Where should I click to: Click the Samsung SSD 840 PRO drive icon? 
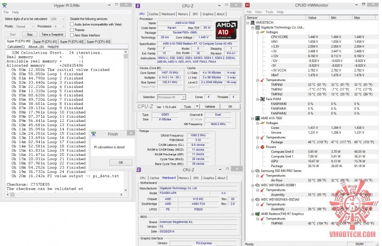(257, 171)
